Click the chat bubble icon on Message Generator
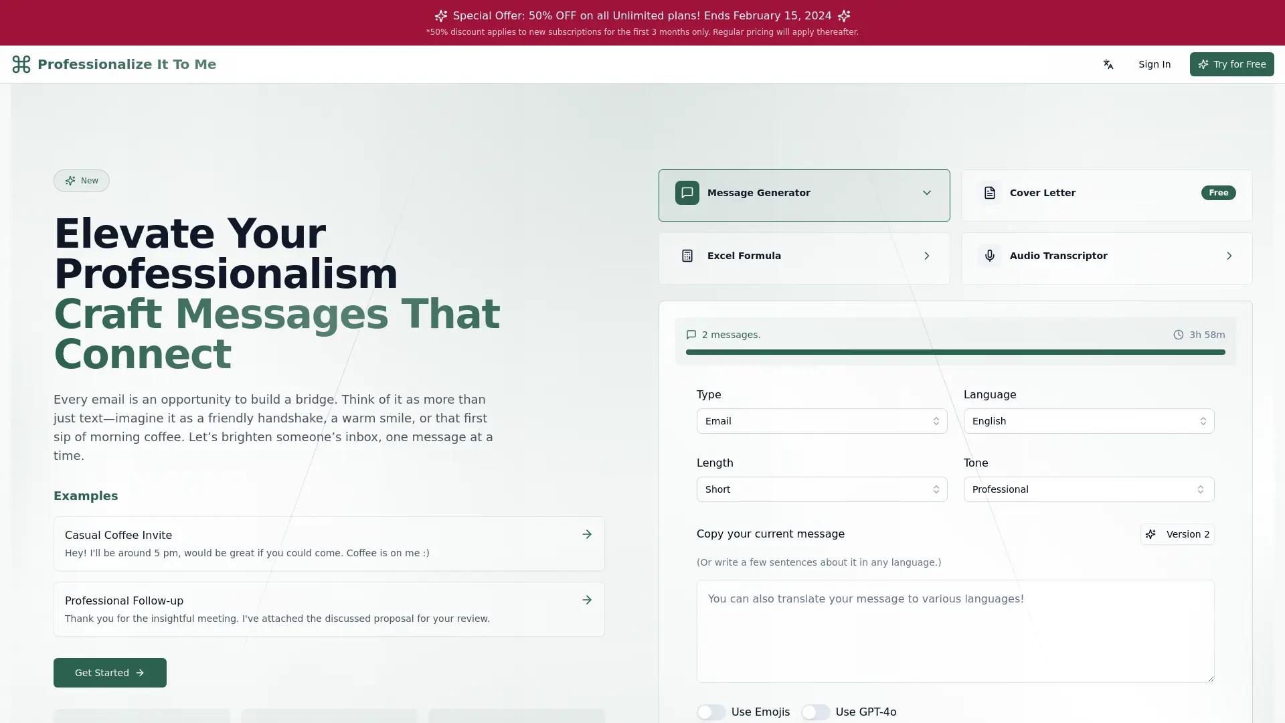The width and height of the screenshot is (1285, 723). pyautogui.click(x=687, y=193)
